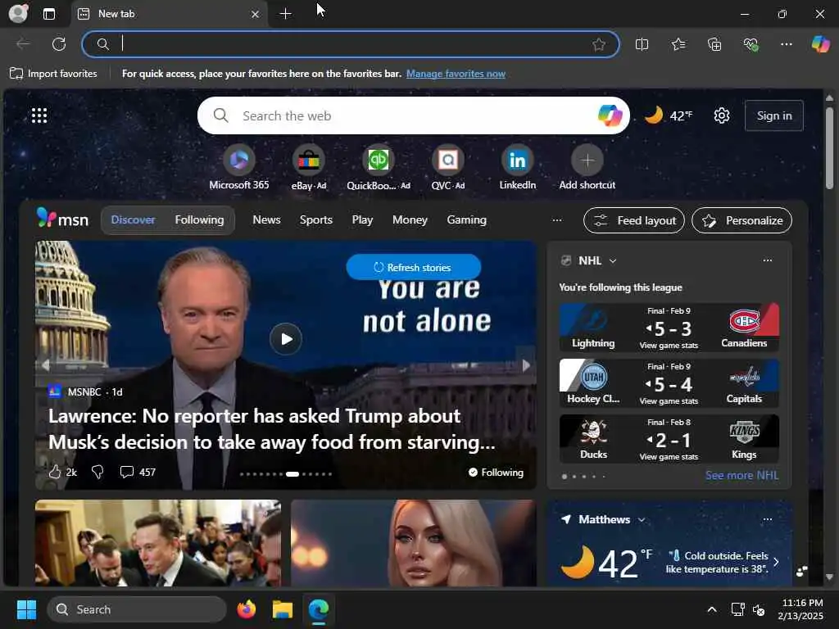
Task: Click the Search the web box
Action: [x=412, y=115]
